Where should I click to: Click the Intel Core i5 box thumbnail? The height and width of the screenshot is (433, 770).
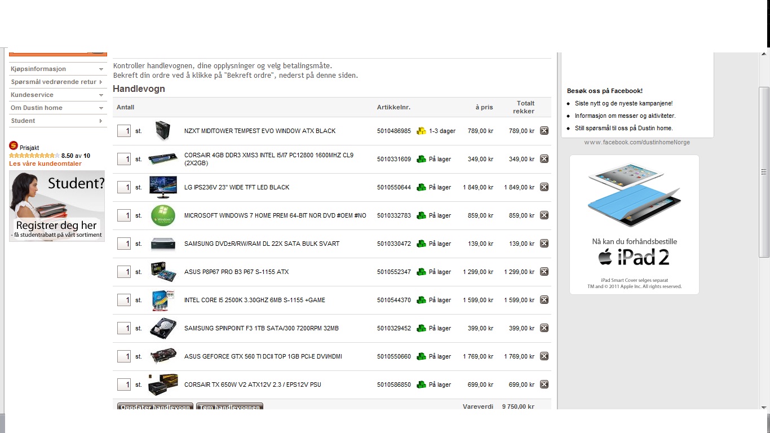(163, 300)
